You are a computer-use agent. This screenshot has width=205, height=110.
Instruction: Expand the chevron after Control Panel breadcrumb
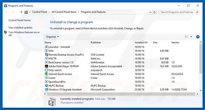49,12
